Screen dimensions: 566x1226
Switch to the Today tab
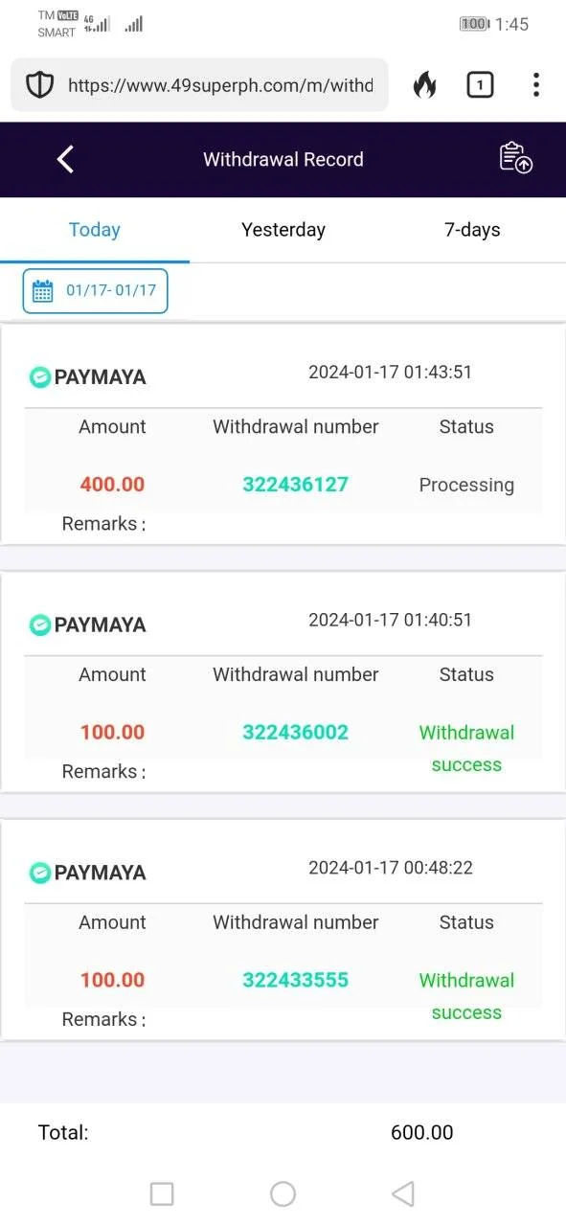click(x=95, y=230)
